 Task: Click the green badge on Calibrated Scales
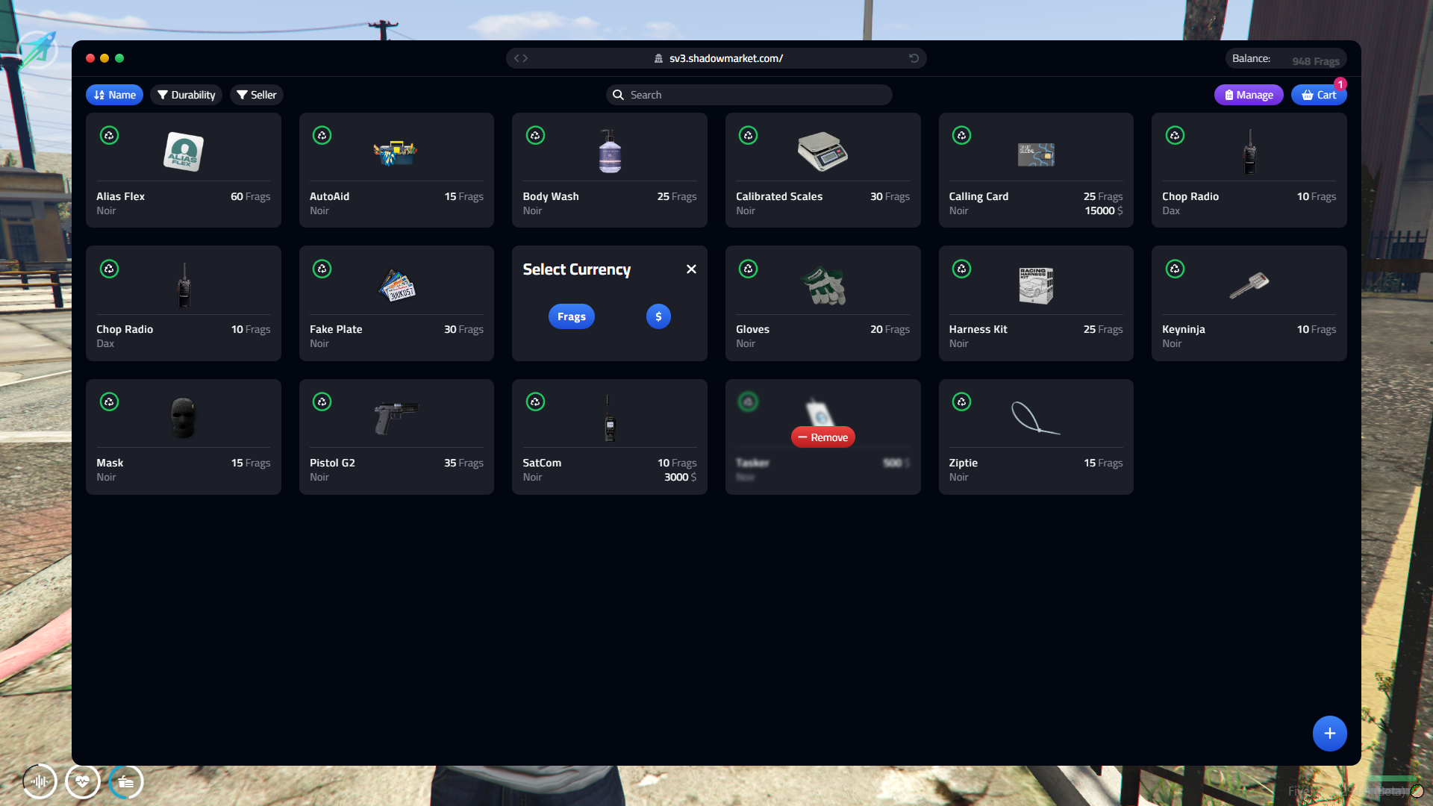pyautogui.click(x=749, y=135)
